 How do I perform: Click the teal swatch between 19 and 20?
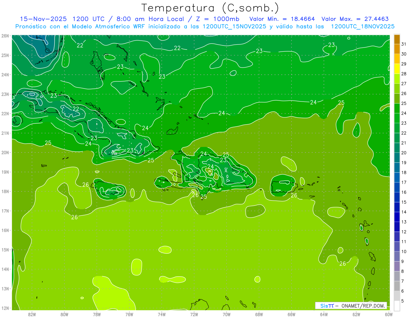(x=397, y=158)
